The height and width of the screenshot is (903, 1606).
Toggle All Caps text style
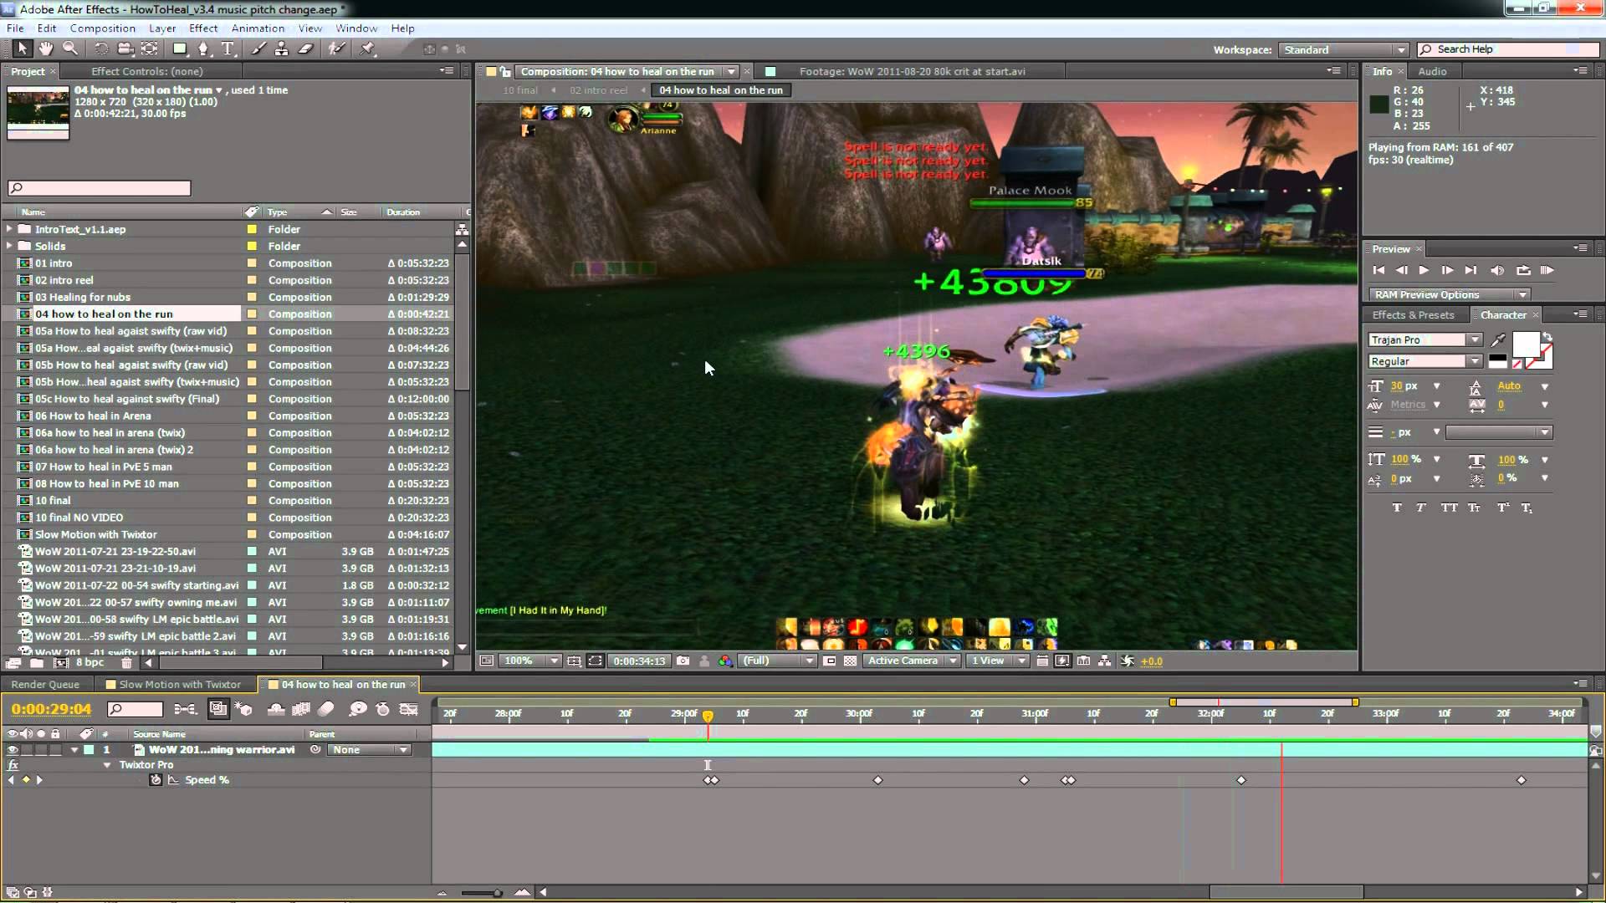coord(1450,508)
